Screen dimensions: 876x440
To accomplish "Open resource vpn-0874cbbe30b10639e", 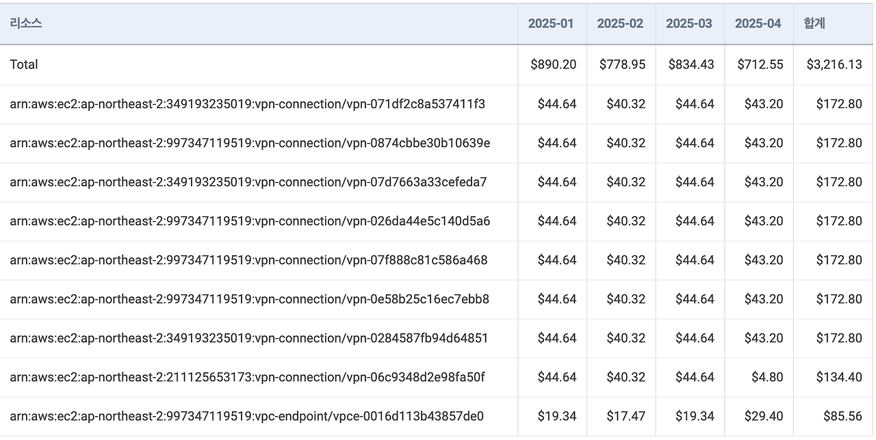I will click(x=250, y=143).
